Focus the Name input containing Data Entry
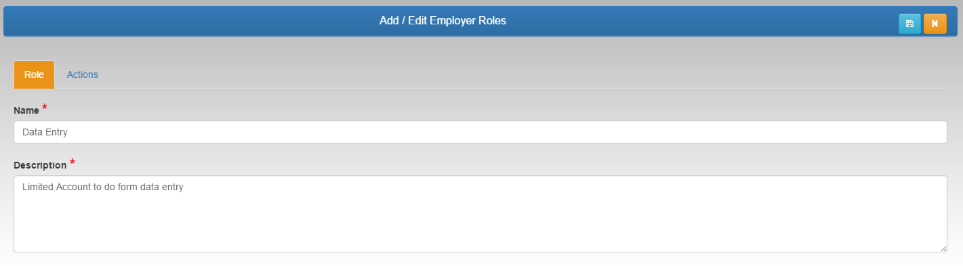Screen dimensions: 963x266 [x=480, y=132]
